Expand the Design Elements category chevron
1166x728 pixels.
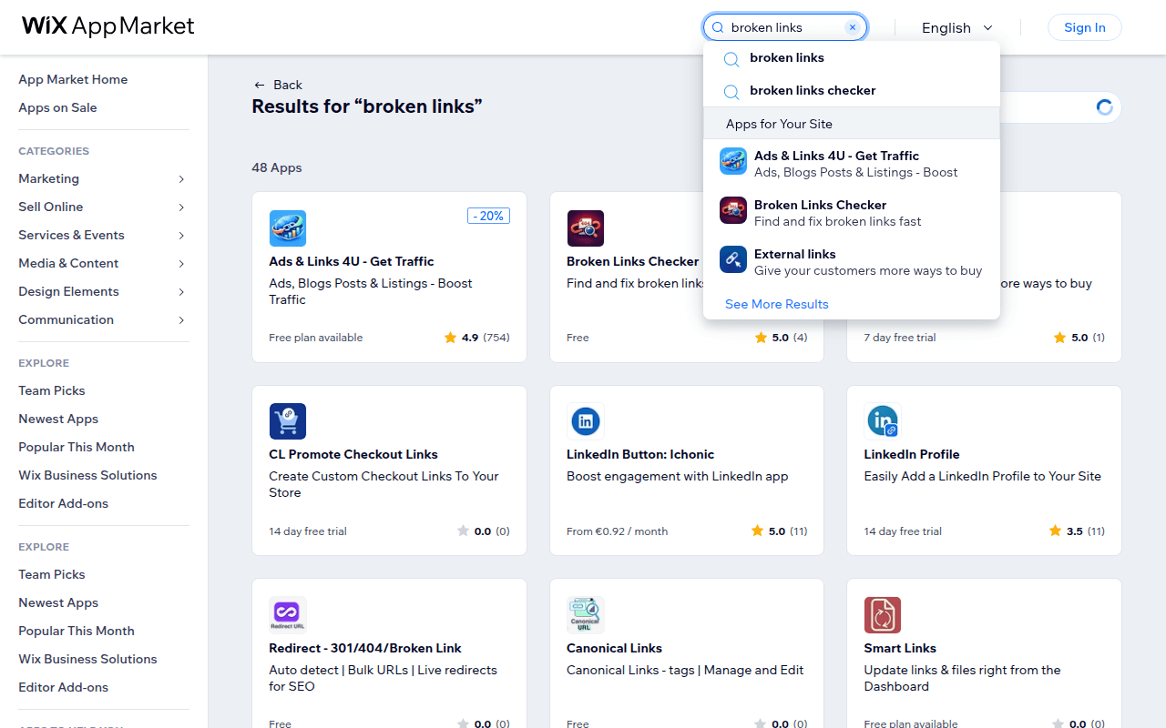(181, 292)
